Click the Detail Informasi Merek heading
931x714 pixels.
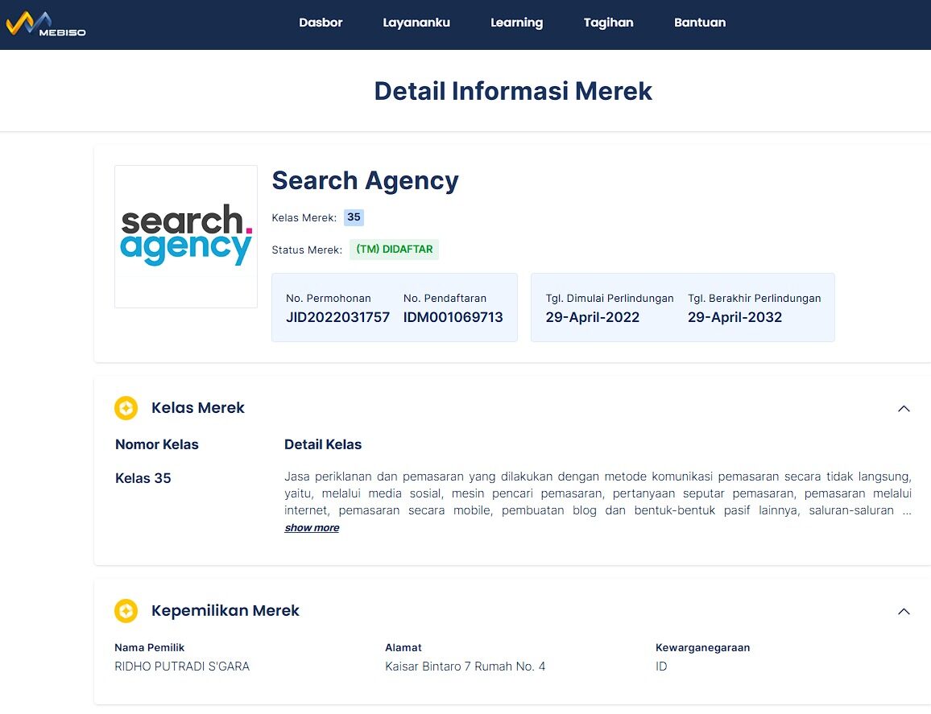513,92
